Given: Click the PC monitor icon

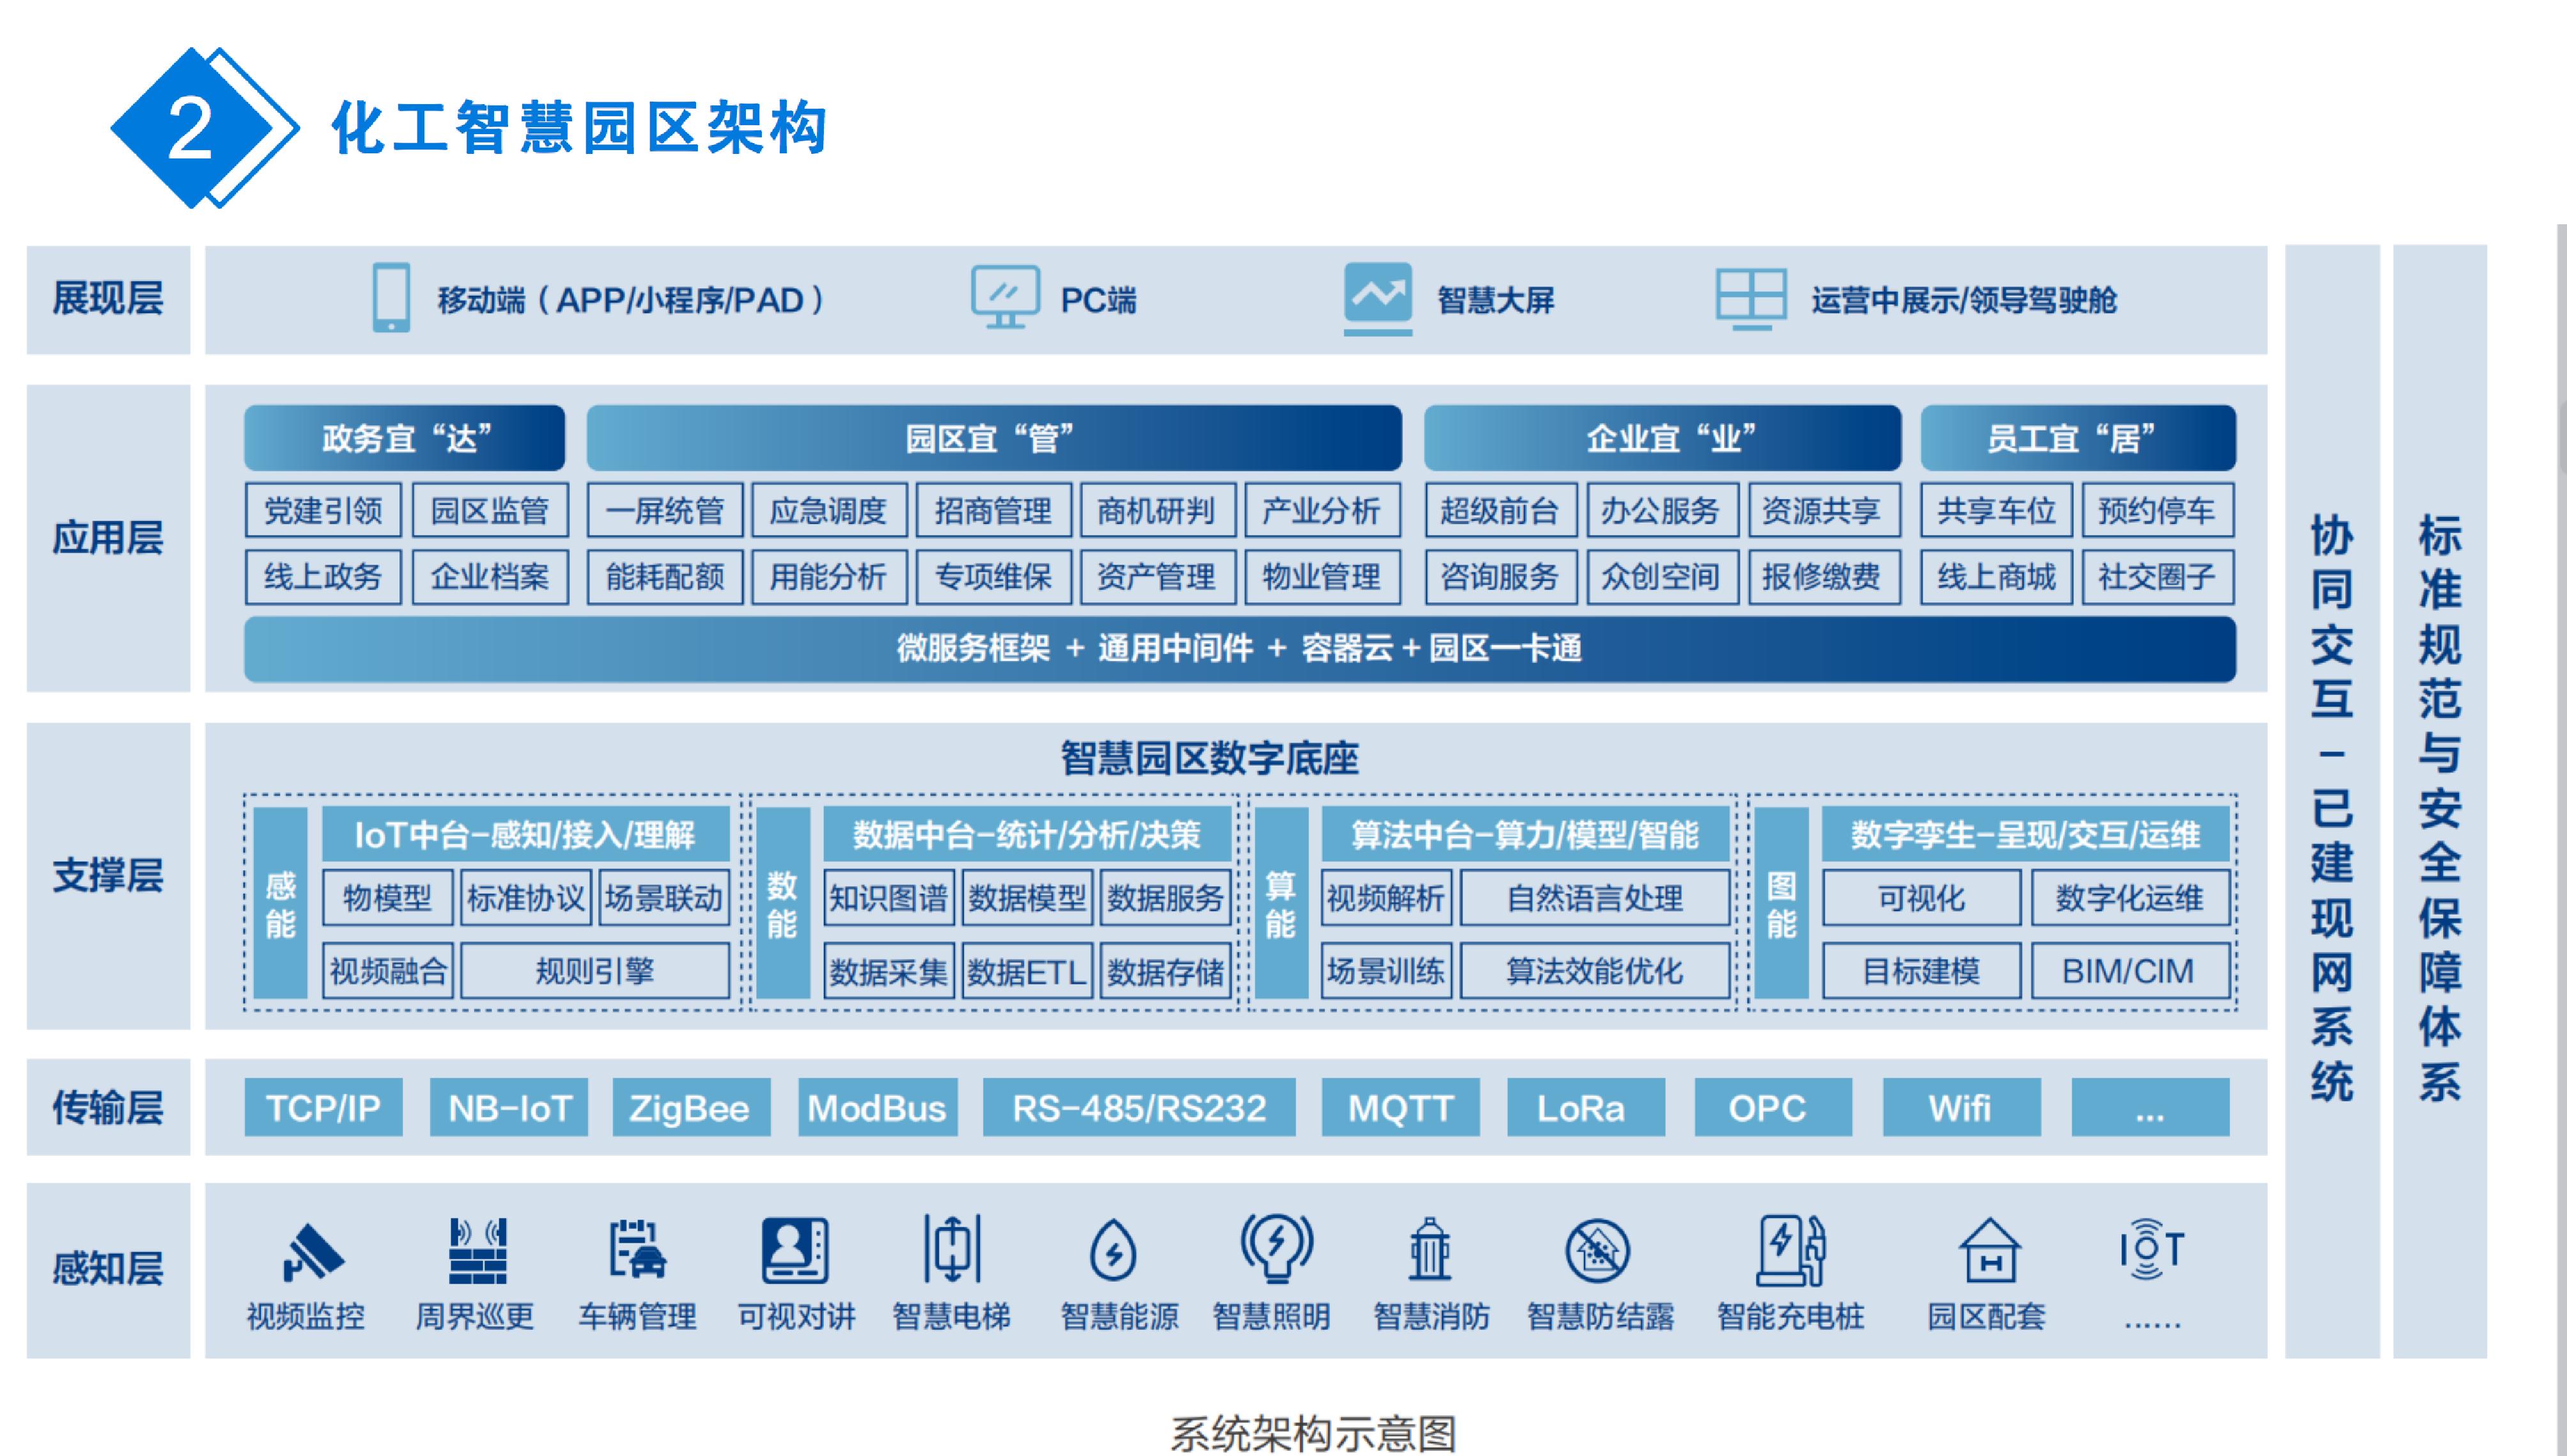Looking at the screenshot, I should [x=1005, y=297].
